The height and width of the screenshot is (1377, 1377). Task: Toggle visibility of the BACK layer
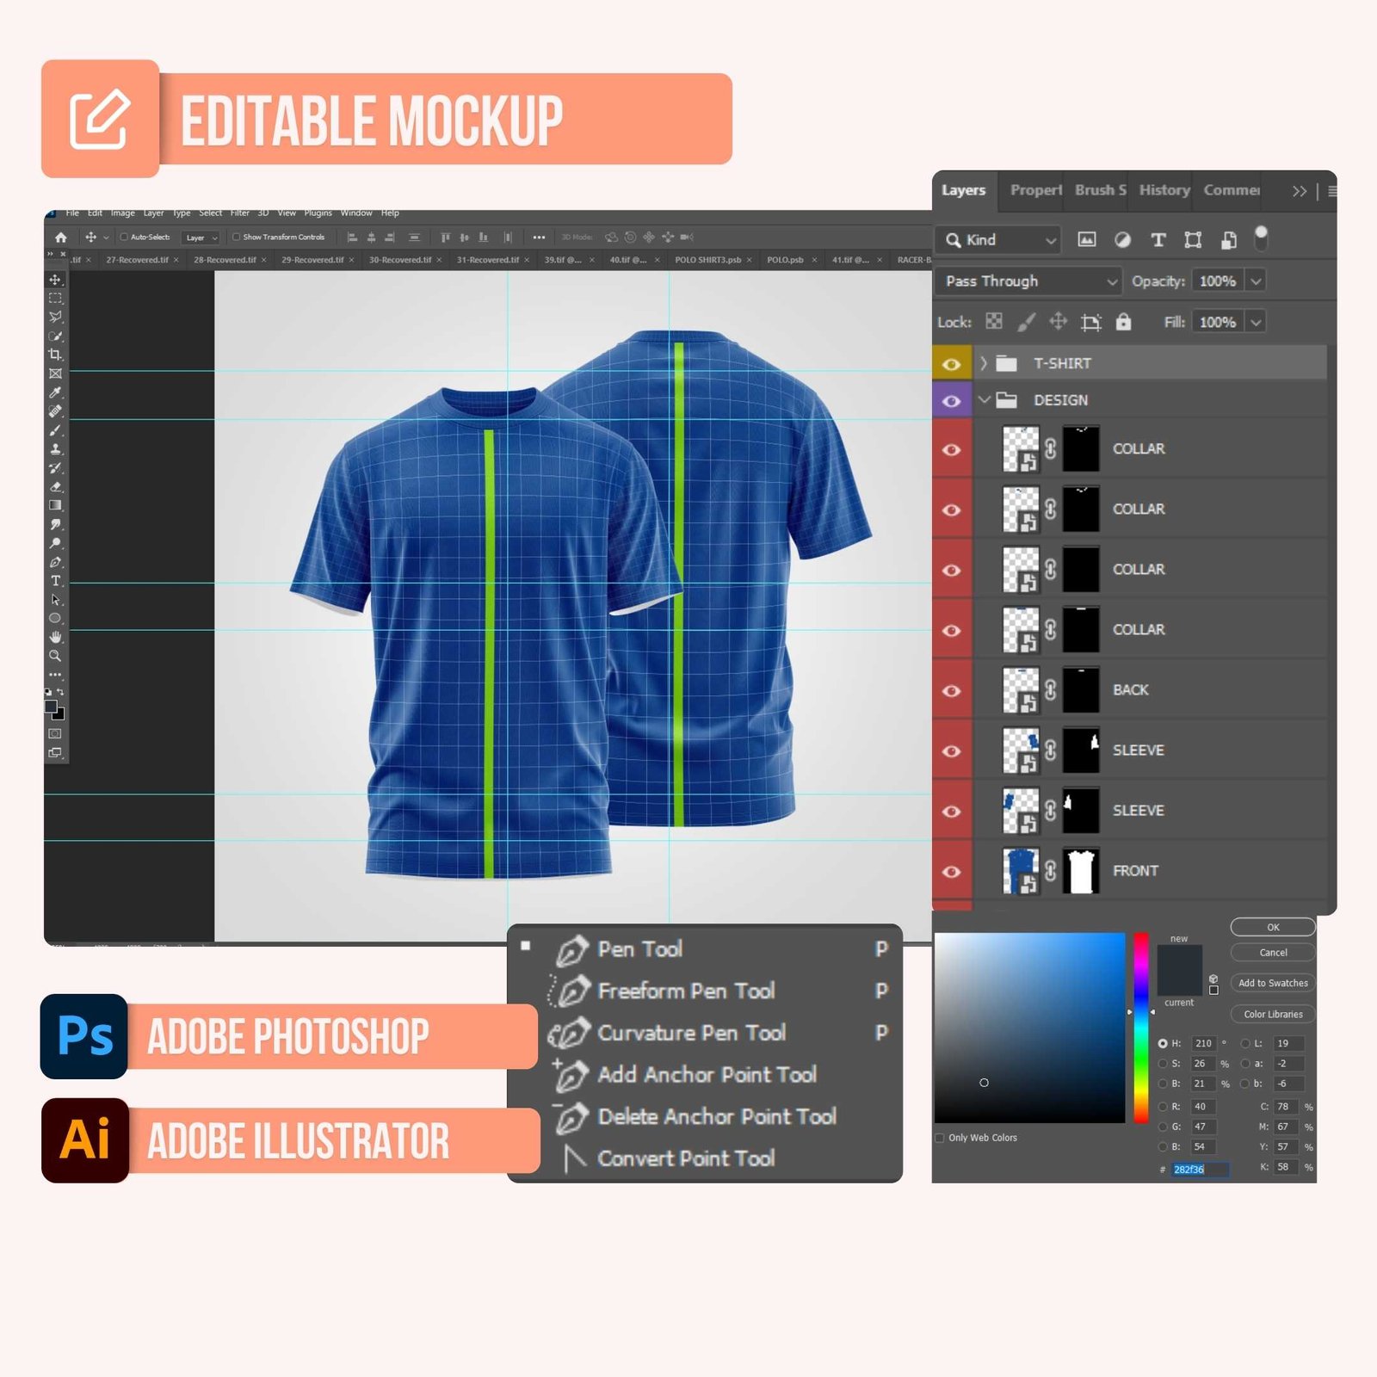click(x=951, y=691)
